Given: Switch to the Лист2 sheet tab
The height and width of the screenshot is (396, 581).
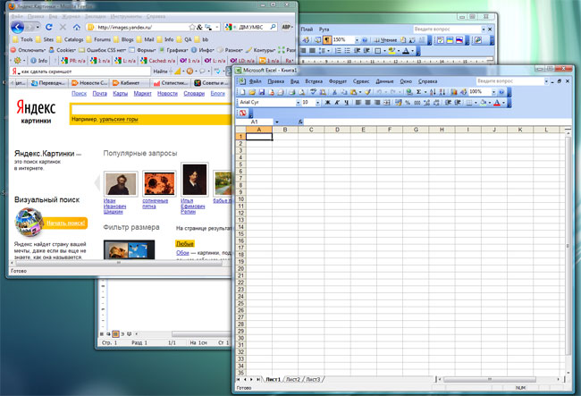Looking at the screenshot, I should 293,379.
